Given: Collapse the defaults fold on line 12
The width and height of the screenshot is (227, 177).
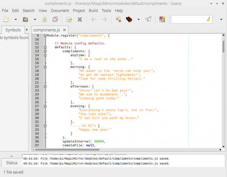Looking at the screenshot, I should coord(45,47).
